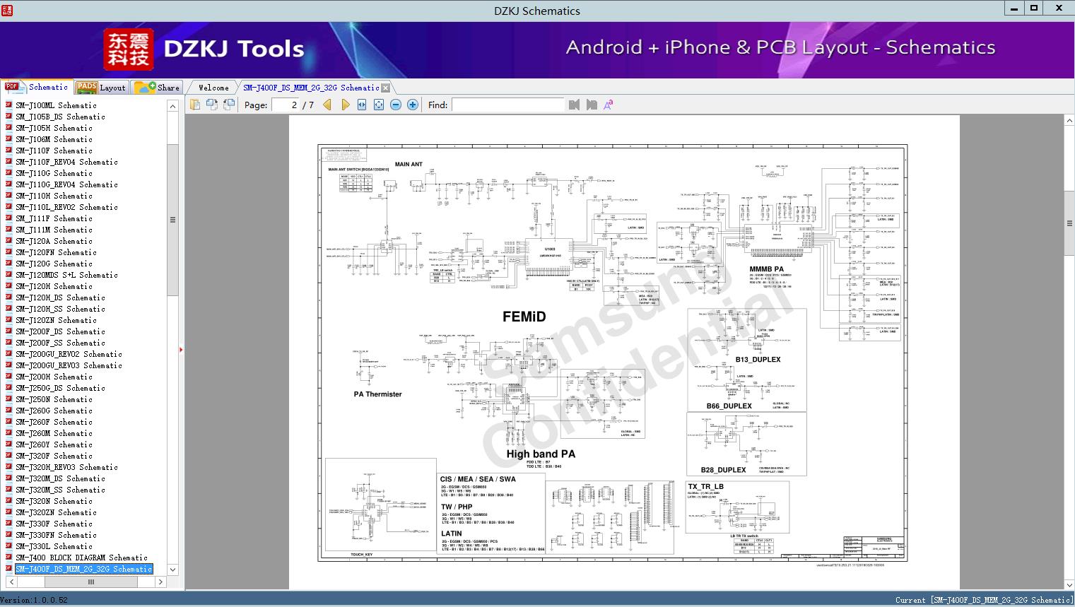
Task: Jump to the previous find result
Action: coord(574,105)
